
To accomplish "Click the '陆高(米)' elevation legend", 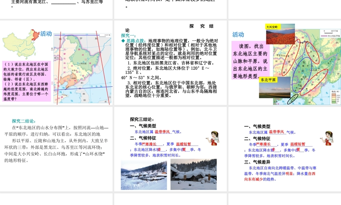I will click(x=336, y=97).
